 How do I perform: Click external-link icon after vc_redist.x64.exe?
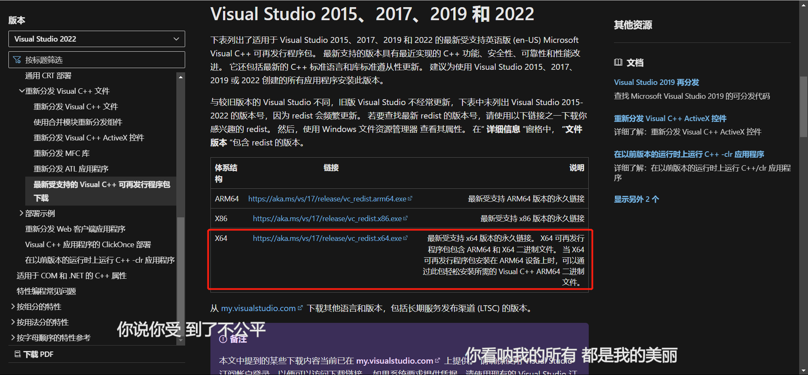pyautogui.click(x=405, y=238)
